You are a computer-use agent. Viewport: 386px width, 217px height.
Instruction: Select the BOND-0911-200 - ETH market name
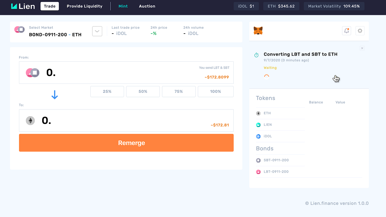[x=55, y=35]
